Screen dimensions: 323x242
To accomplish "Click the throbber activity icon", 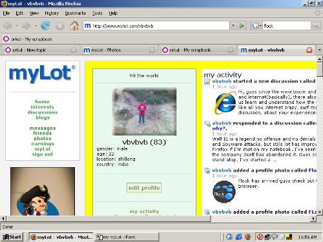I will coord(318,13).
